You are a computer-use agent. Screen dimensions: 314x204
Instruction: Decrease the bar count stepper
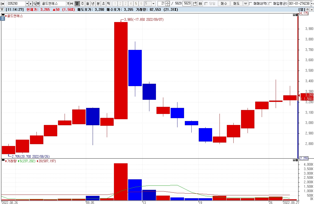[x=168, y=5]
